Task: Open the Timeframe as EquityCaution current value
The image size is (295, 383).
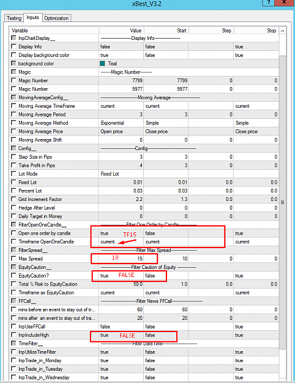Action: point(108,293)
